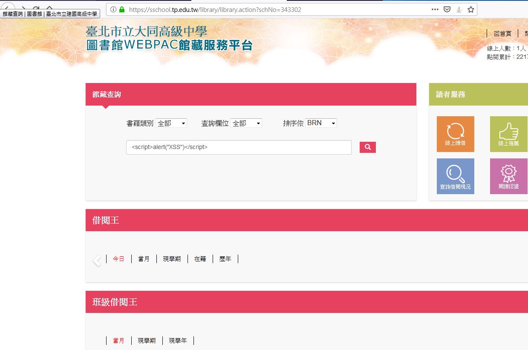Viewport: 528px width, 350px height.
Task: Click the 線上人數 counter text
Action: (x=506, y=49)
